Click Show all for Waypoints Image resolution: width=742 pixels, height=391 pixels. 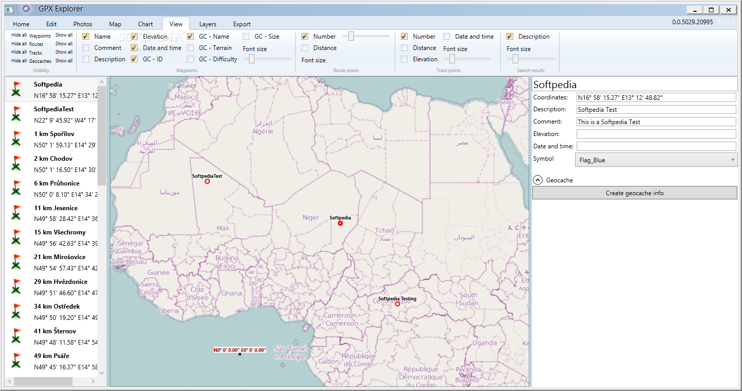coord(64,35)
